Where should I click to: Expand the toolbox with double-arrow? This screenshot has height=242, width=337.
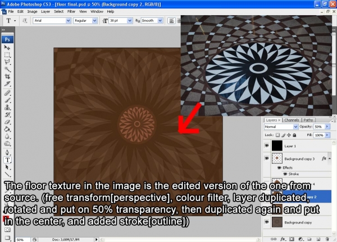click(3, 30)
